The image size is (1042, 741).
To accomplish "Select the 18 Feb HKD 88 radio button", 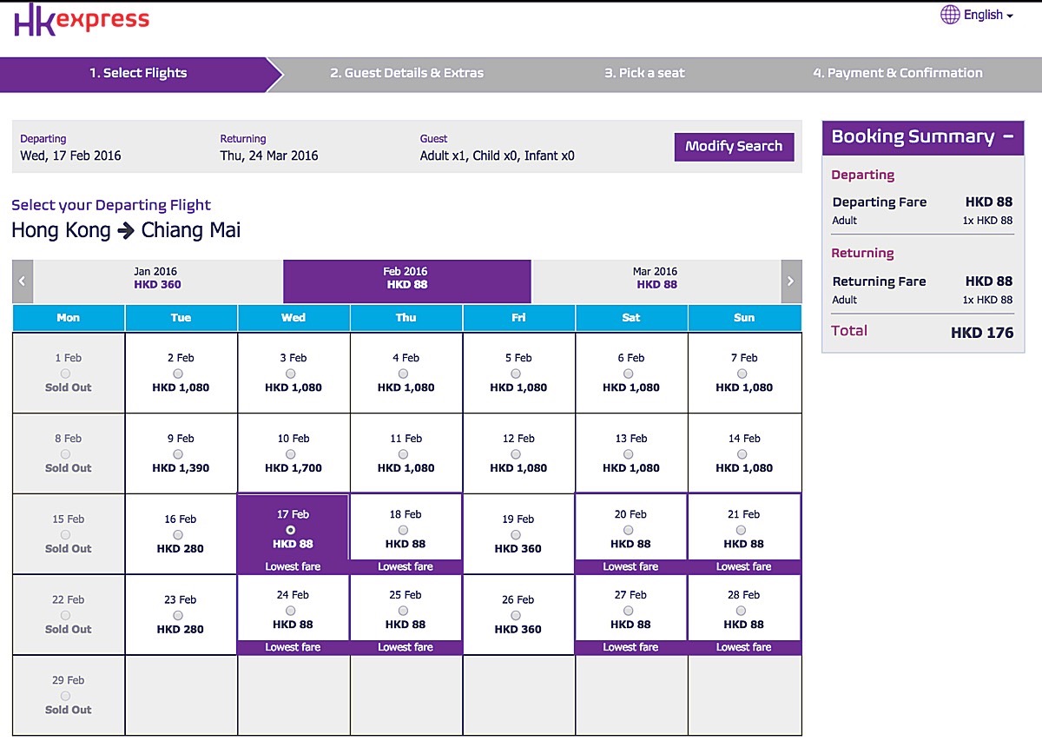I will [x=403, y=530].
